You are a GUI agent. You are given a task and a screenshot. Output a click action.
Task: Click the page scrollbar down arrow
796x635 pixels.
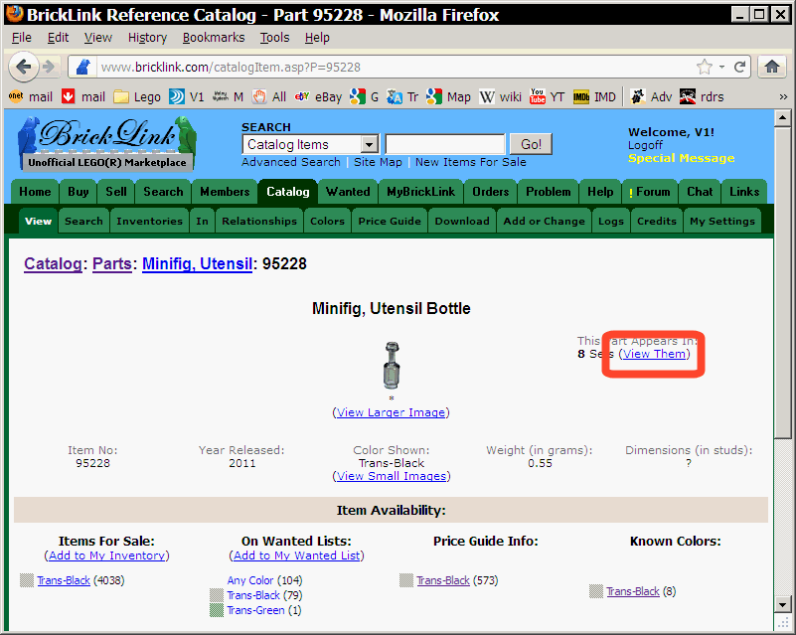[782, 604]
